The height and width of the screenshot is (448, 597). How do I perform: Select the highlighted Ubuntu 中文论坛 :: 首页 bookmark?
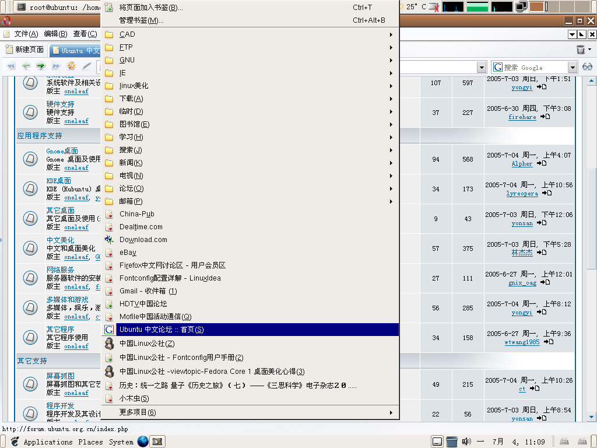[251, 330]
